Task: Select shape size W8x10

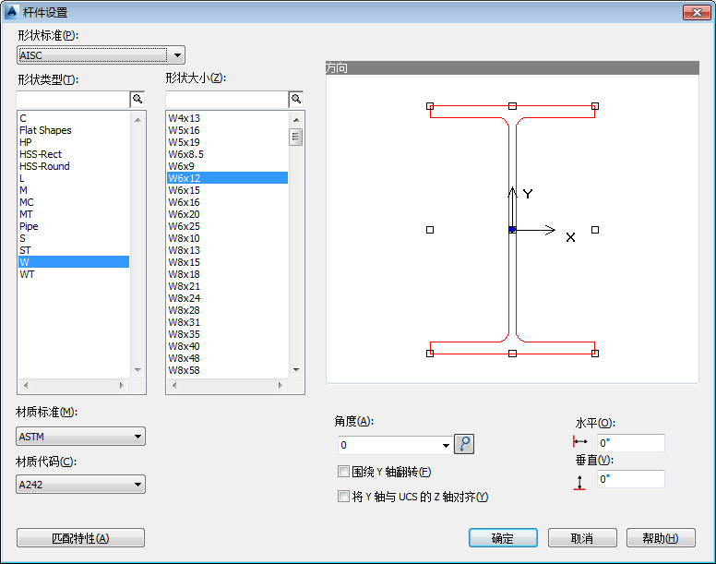Action: pos(227,238)
